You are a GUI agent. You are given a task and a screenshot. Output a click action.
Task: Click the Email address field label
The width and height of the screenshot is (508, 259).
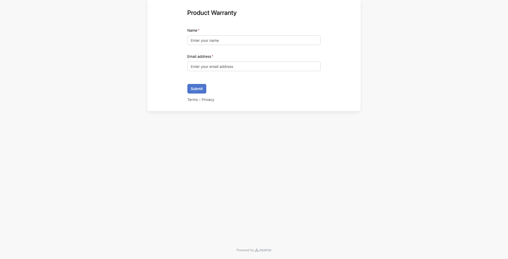click(199, 56)
